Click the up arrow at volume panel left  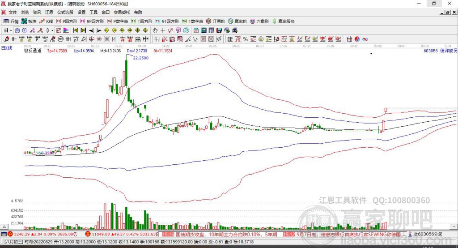tap(4, 227)
